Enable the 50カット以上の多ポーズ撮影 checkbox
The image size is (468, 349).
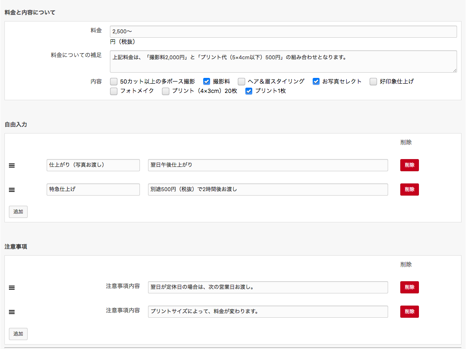pyautogui.click(x=114, y=81)
